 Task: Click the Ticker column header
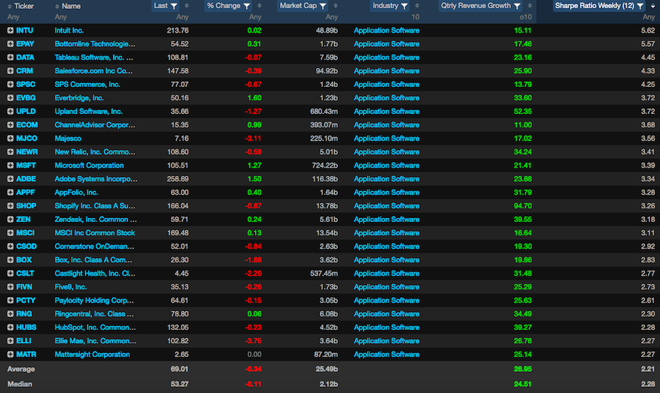pos(24,6)
